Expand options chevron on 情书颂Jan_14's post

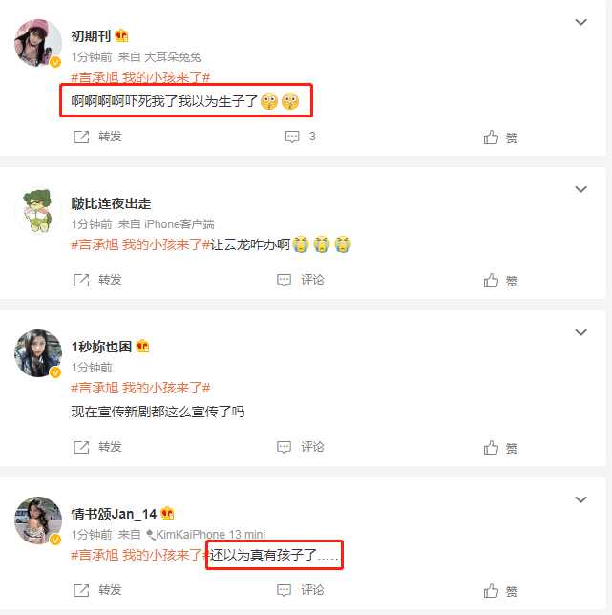point(580,499)
